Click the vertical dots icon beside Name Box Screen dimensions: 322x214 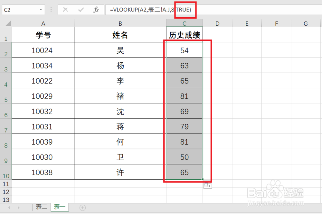pyautogui.click(x=51, y=10)
